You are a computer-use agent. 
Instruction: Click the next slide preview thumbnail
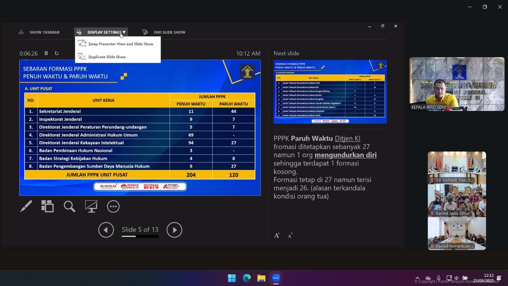pos(330,92)
